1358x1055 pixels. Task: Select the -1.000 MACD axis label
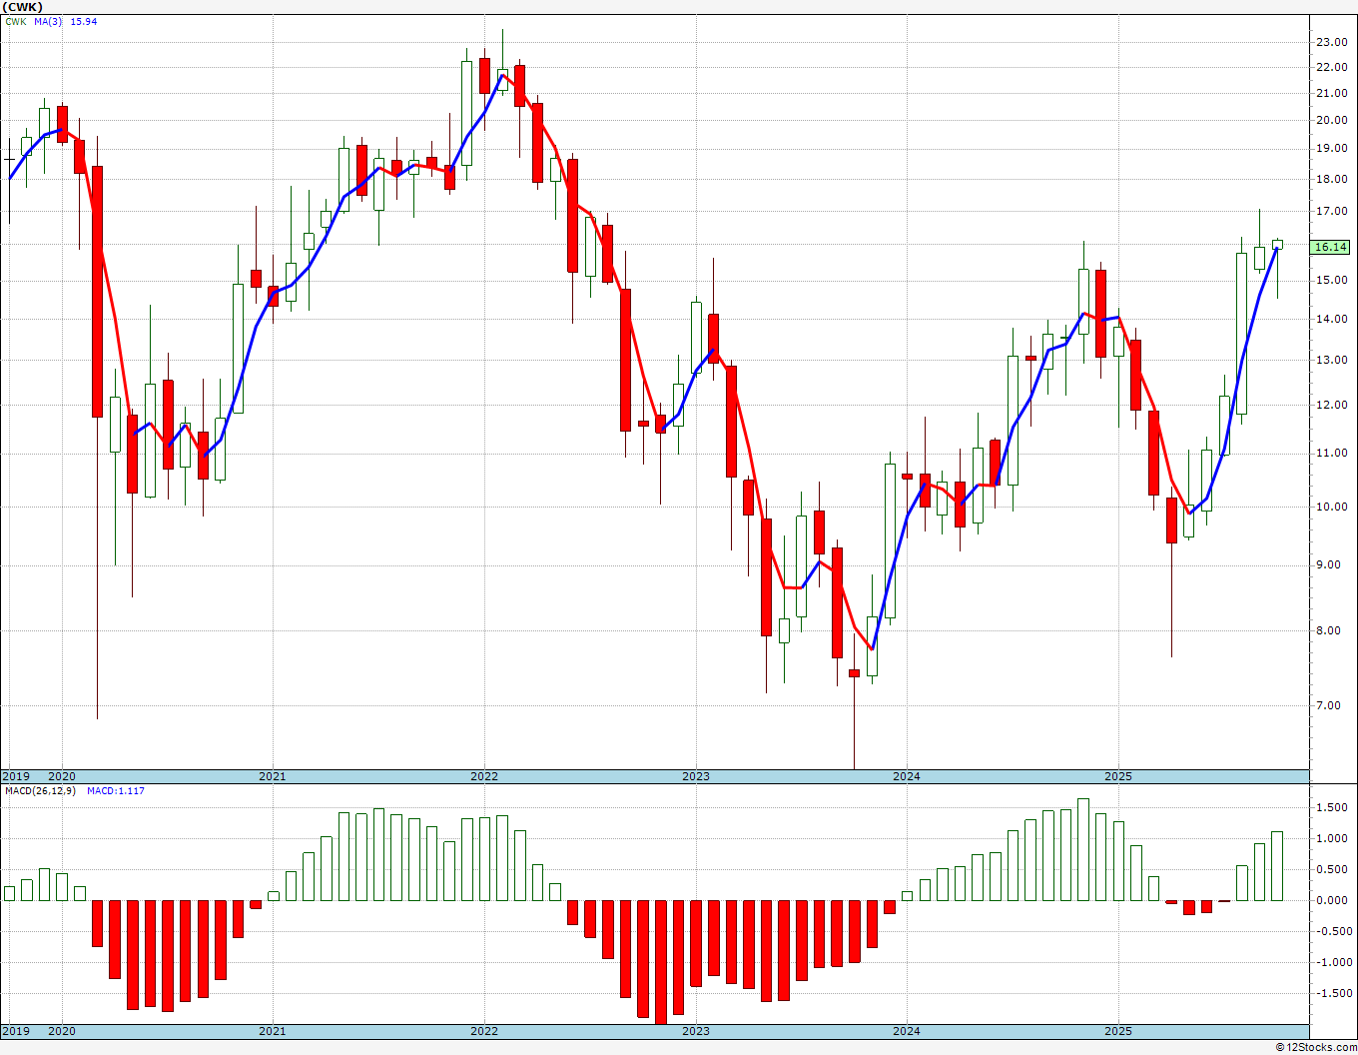[1332, 962]
